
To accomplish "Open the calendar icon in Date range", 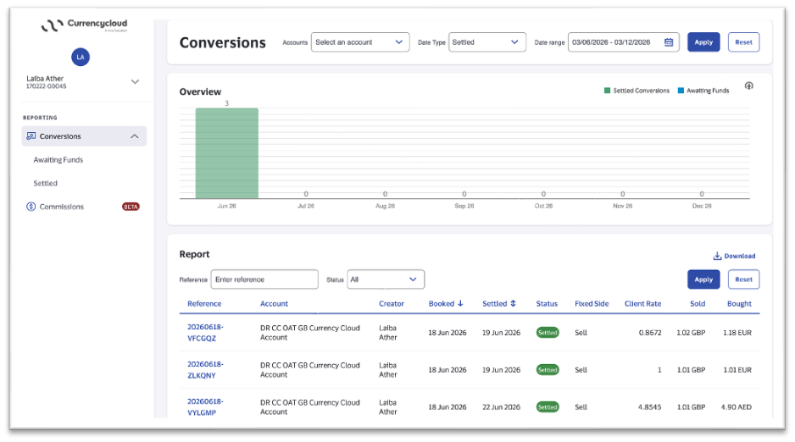I will pos(669,42).
